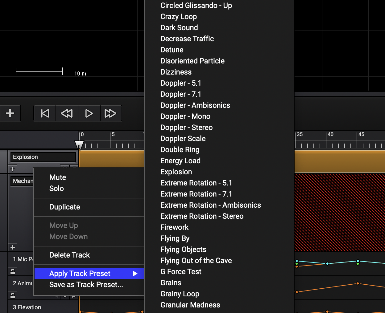
Task: Add a new track with the large plus icon
Action: point(10,113)
